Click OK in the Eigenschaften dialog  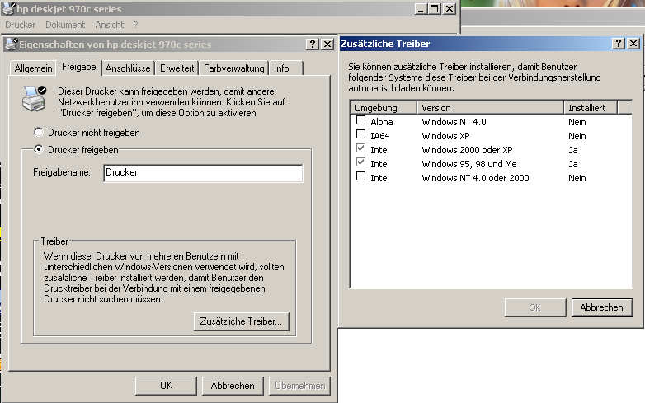pos(166,386)
